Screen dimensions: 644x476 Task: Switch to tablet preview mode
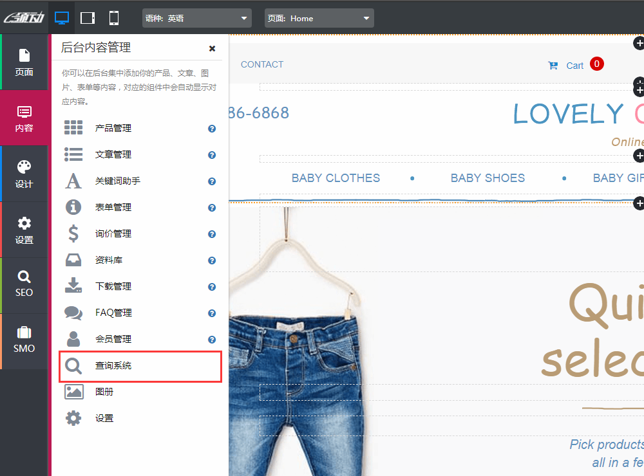pyautogui.click(x=88, y=18)
